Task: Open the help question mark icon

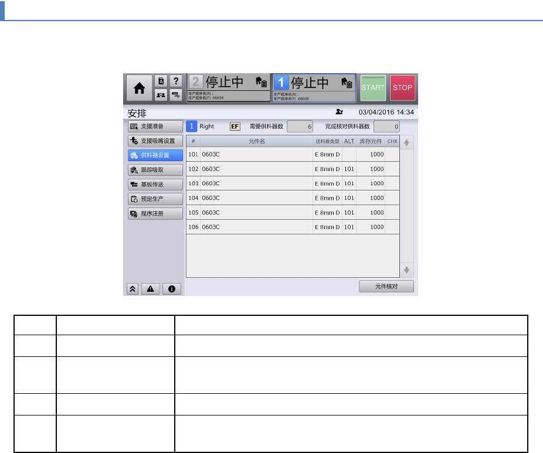Action: pyautogui.click(x=176, y=81)
